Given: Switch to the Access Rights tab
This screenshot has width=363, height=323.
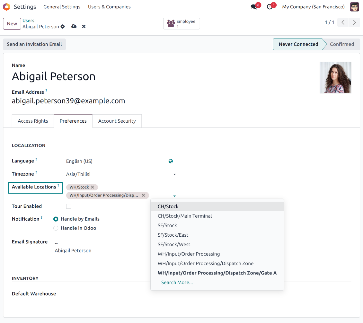Looking at the screenshot, I should 33,121.
